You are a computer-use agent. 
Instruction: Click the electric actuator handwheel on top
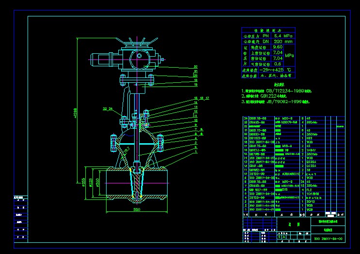point(139,44)
